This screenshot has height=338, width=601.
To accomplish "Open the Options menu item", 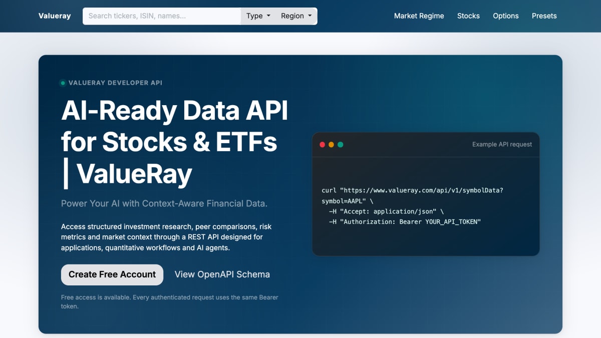I will point(506,16).
